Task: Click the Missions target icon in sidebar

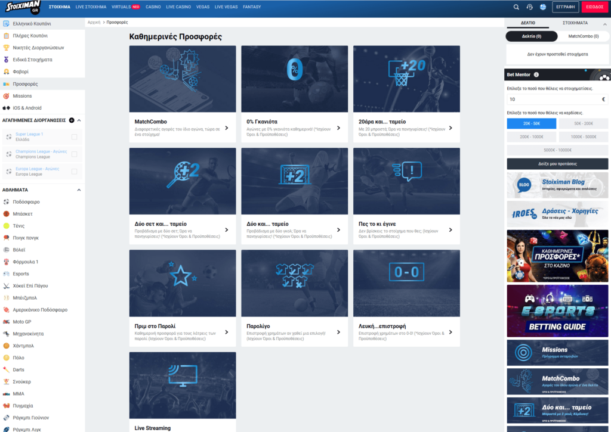Action: click(6, 96)
